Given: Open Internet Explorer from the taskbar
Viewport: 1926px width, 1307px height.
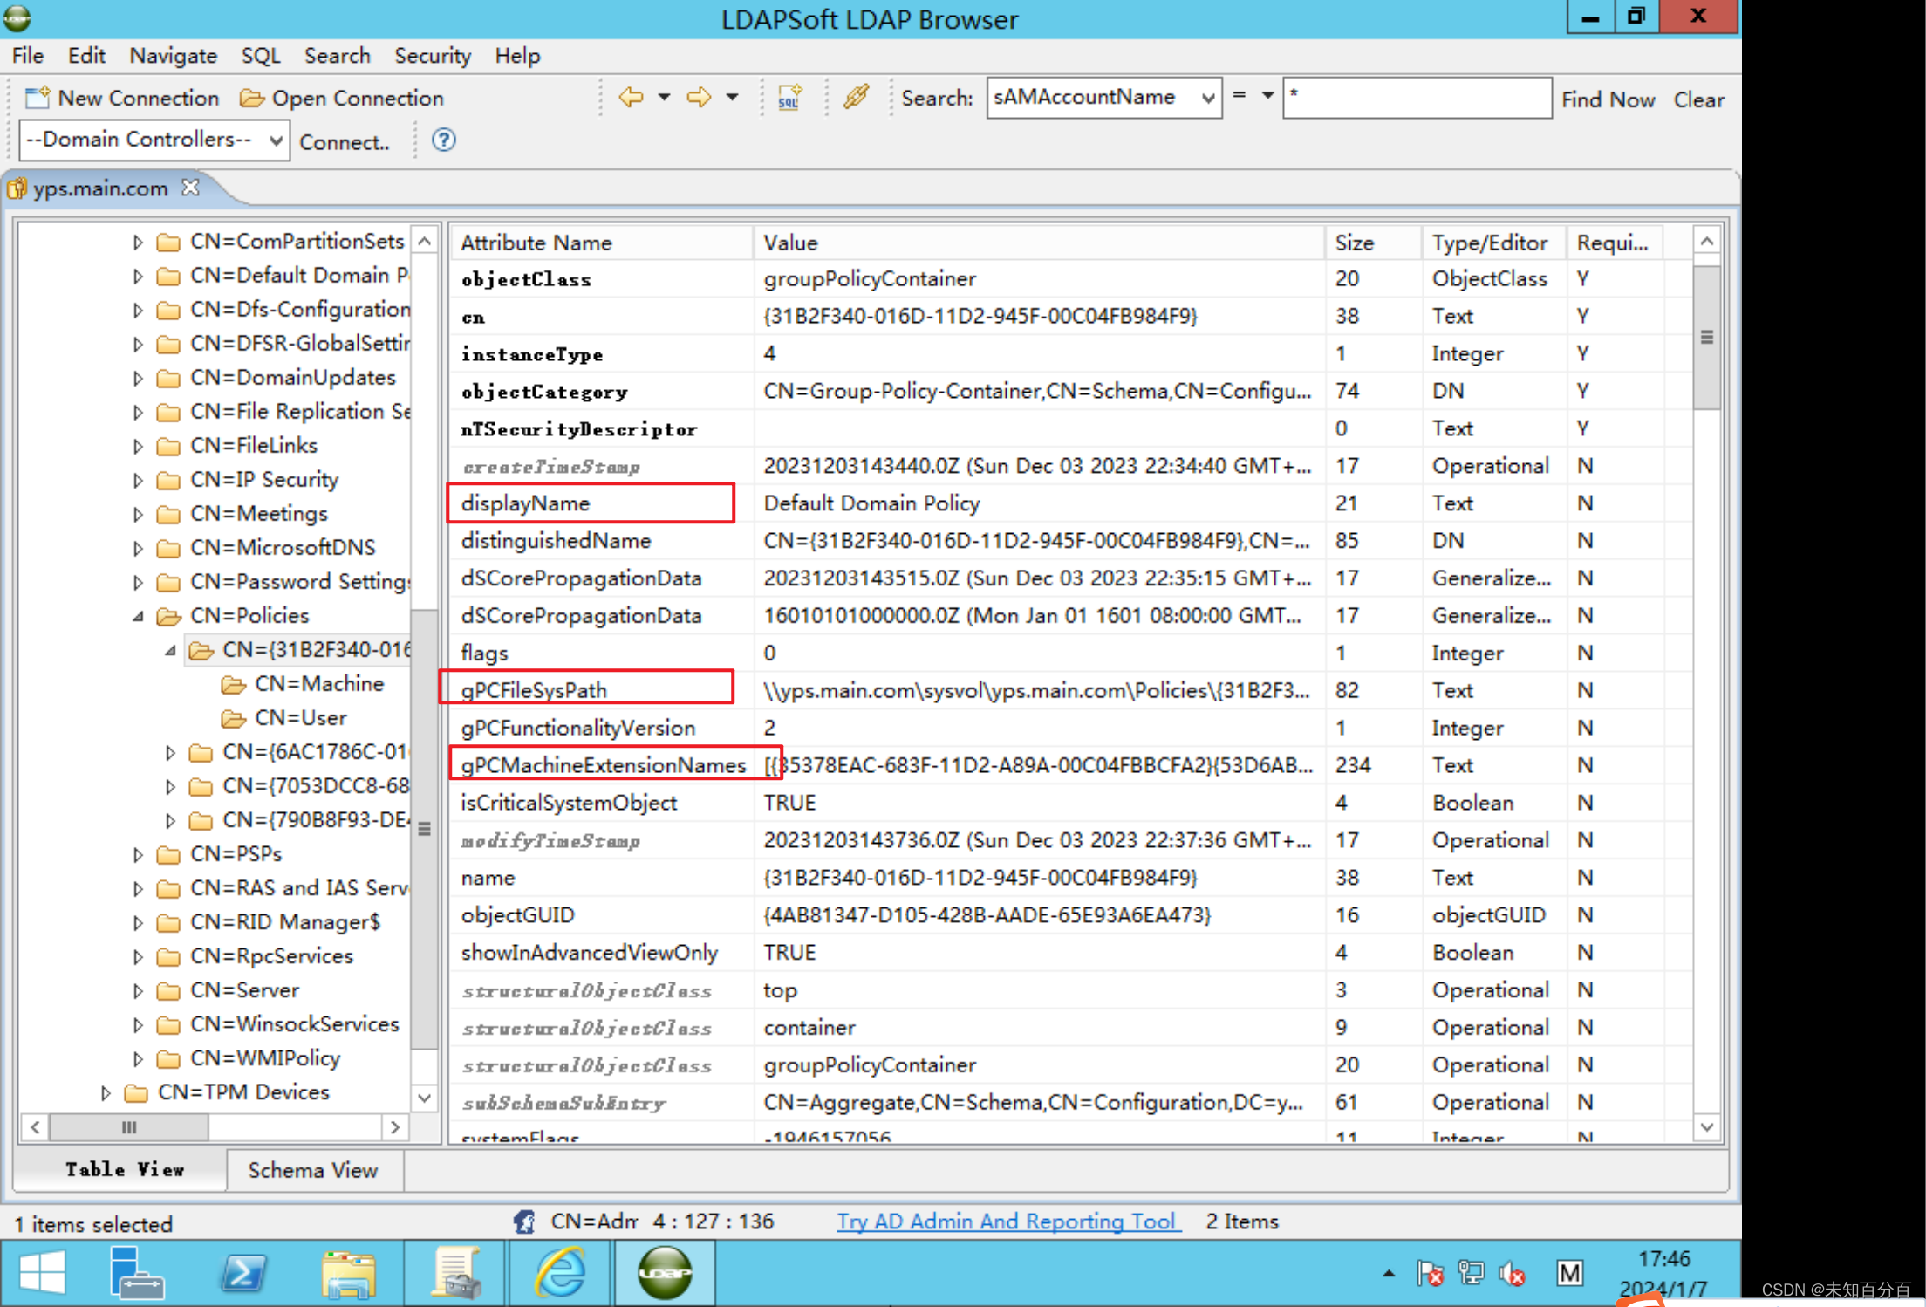Looking at the screenshot, I should tap(559, 1273).
